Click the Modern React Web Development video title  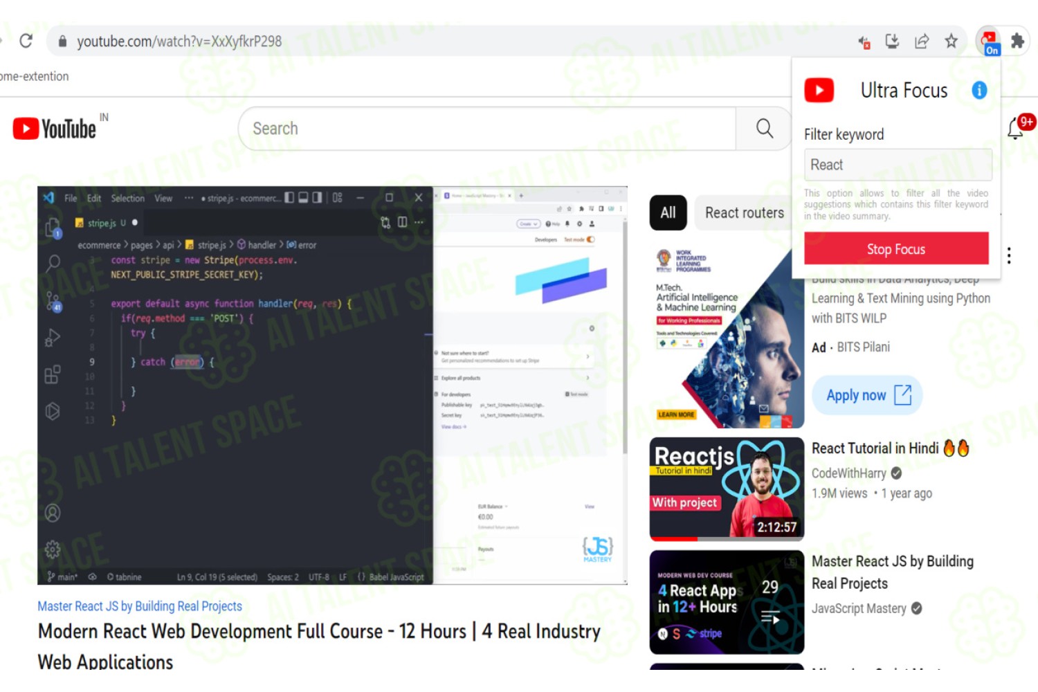tap(319, 646)
